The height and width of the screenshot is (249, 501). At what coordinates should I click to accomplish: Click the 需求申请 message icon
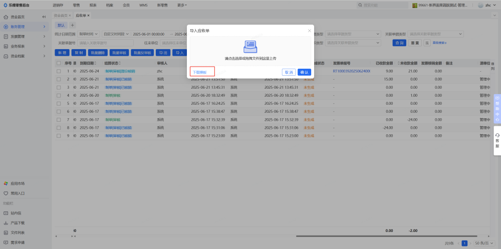6,242
